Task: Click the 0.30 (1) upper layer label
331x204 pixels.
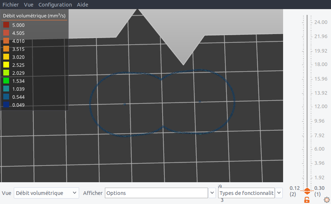Action: pos(319,191)
